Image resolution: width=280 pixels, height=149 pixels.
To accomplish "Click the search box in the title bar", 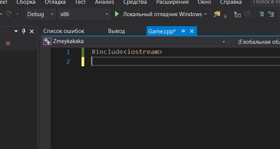I will 265,3.
